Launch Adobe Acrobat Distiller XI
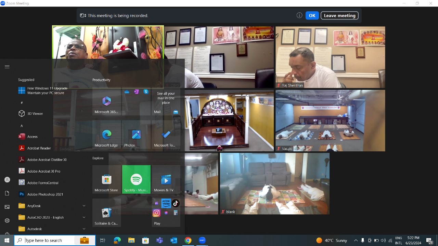This screenshot has width=438, height=246. point(51,160)
